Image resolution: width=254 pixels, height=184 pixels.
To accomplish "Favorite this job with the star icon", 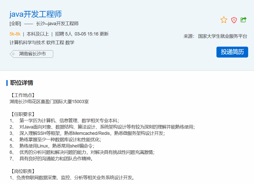I will tap(224, 20).
